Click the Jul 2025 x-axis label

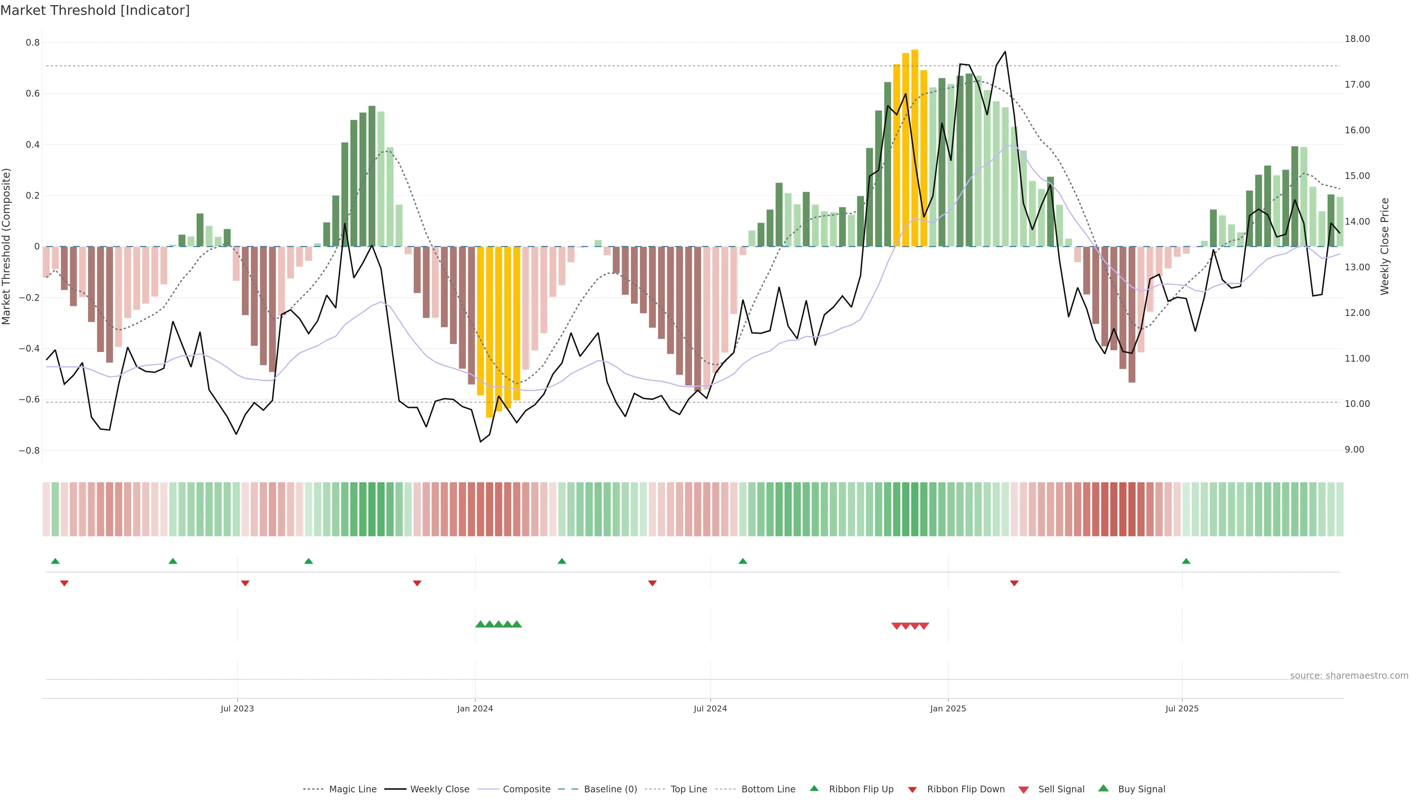1182,708
